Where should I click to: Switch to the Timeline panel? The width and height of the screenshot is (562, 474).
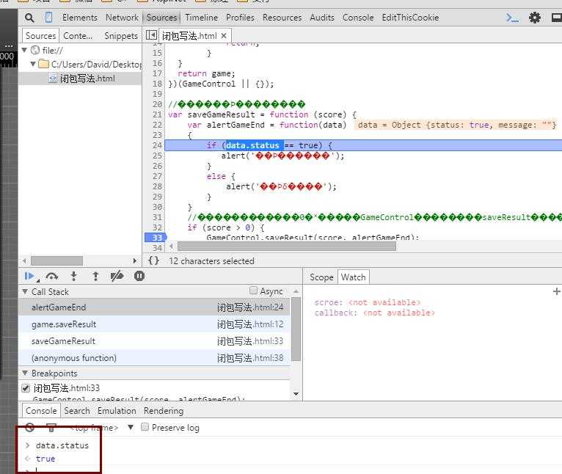[202, 18]
